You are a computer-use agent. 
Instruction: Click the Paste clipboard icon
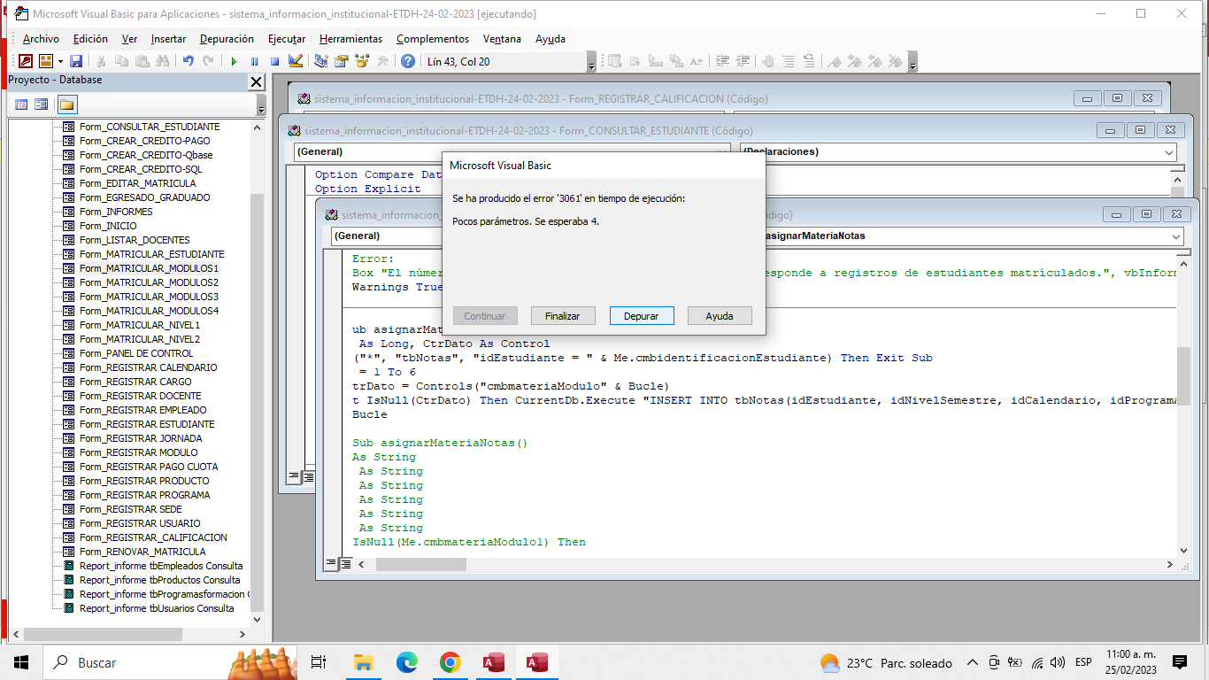tap(142, 61)
